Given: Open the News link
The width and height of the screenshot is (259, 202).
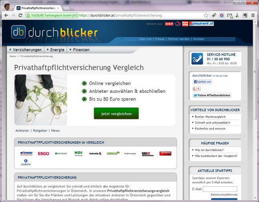Looking at the screenshot, I should click(x=55, y=130).
